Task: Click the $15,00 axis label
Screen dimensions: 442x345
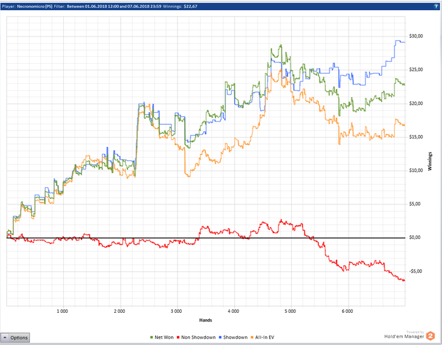Action: (416, 137)
